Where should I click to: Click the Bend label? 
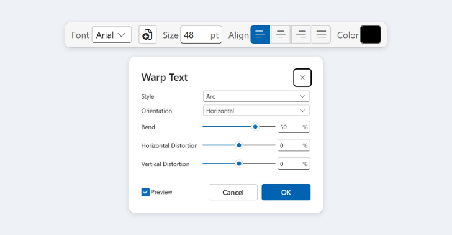coord(148,127)
